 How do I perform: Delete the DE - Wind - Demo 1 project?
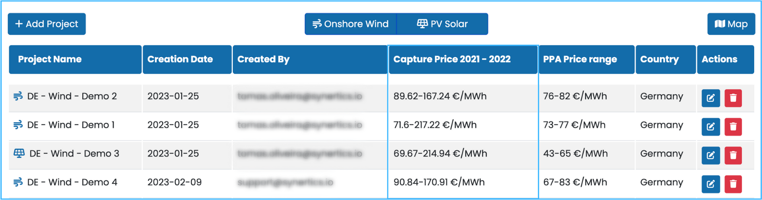coord(733,127)
